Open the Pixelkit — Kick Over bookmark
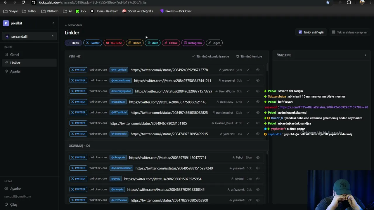 coord(177,11)
